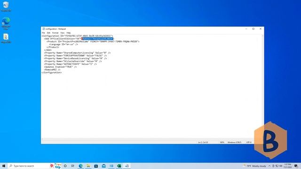Click the SharedComputerLicensing property line
This screenshot has height=169, width=301.
point(77,53)
